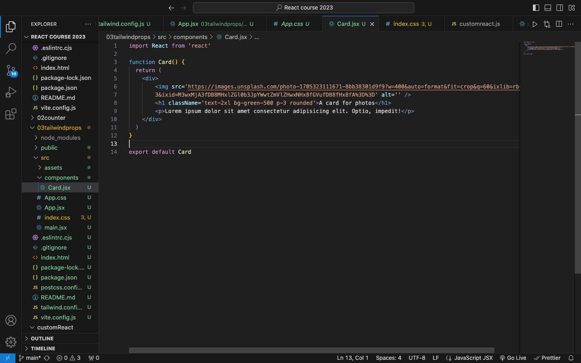Expand the OUTLINE section
The width and height of the screenshot is (581, 363).
[x=60, y=338]
